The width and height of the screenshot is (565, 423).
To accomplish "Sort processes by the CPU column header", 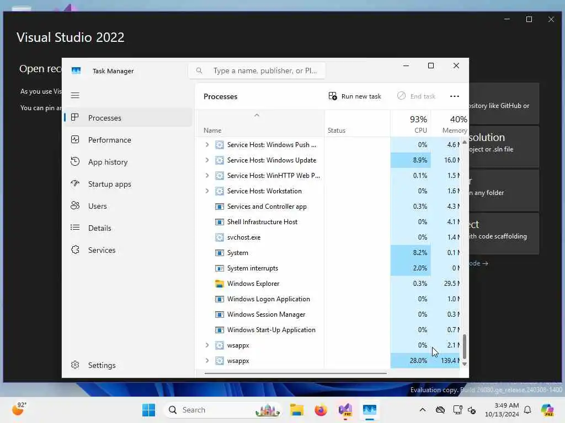I will tap(411, 124).
